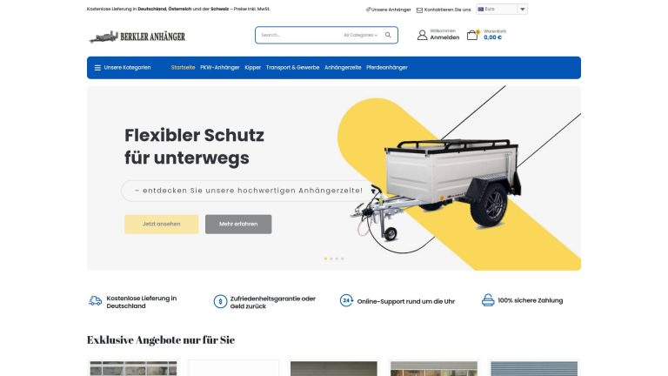Click the money-back guarantee icon
668x376 pixels.
point(220,301)
